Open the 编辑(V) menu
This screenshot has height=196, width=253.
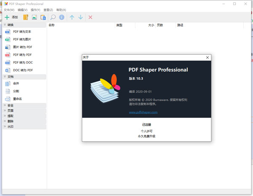[23, 10]
